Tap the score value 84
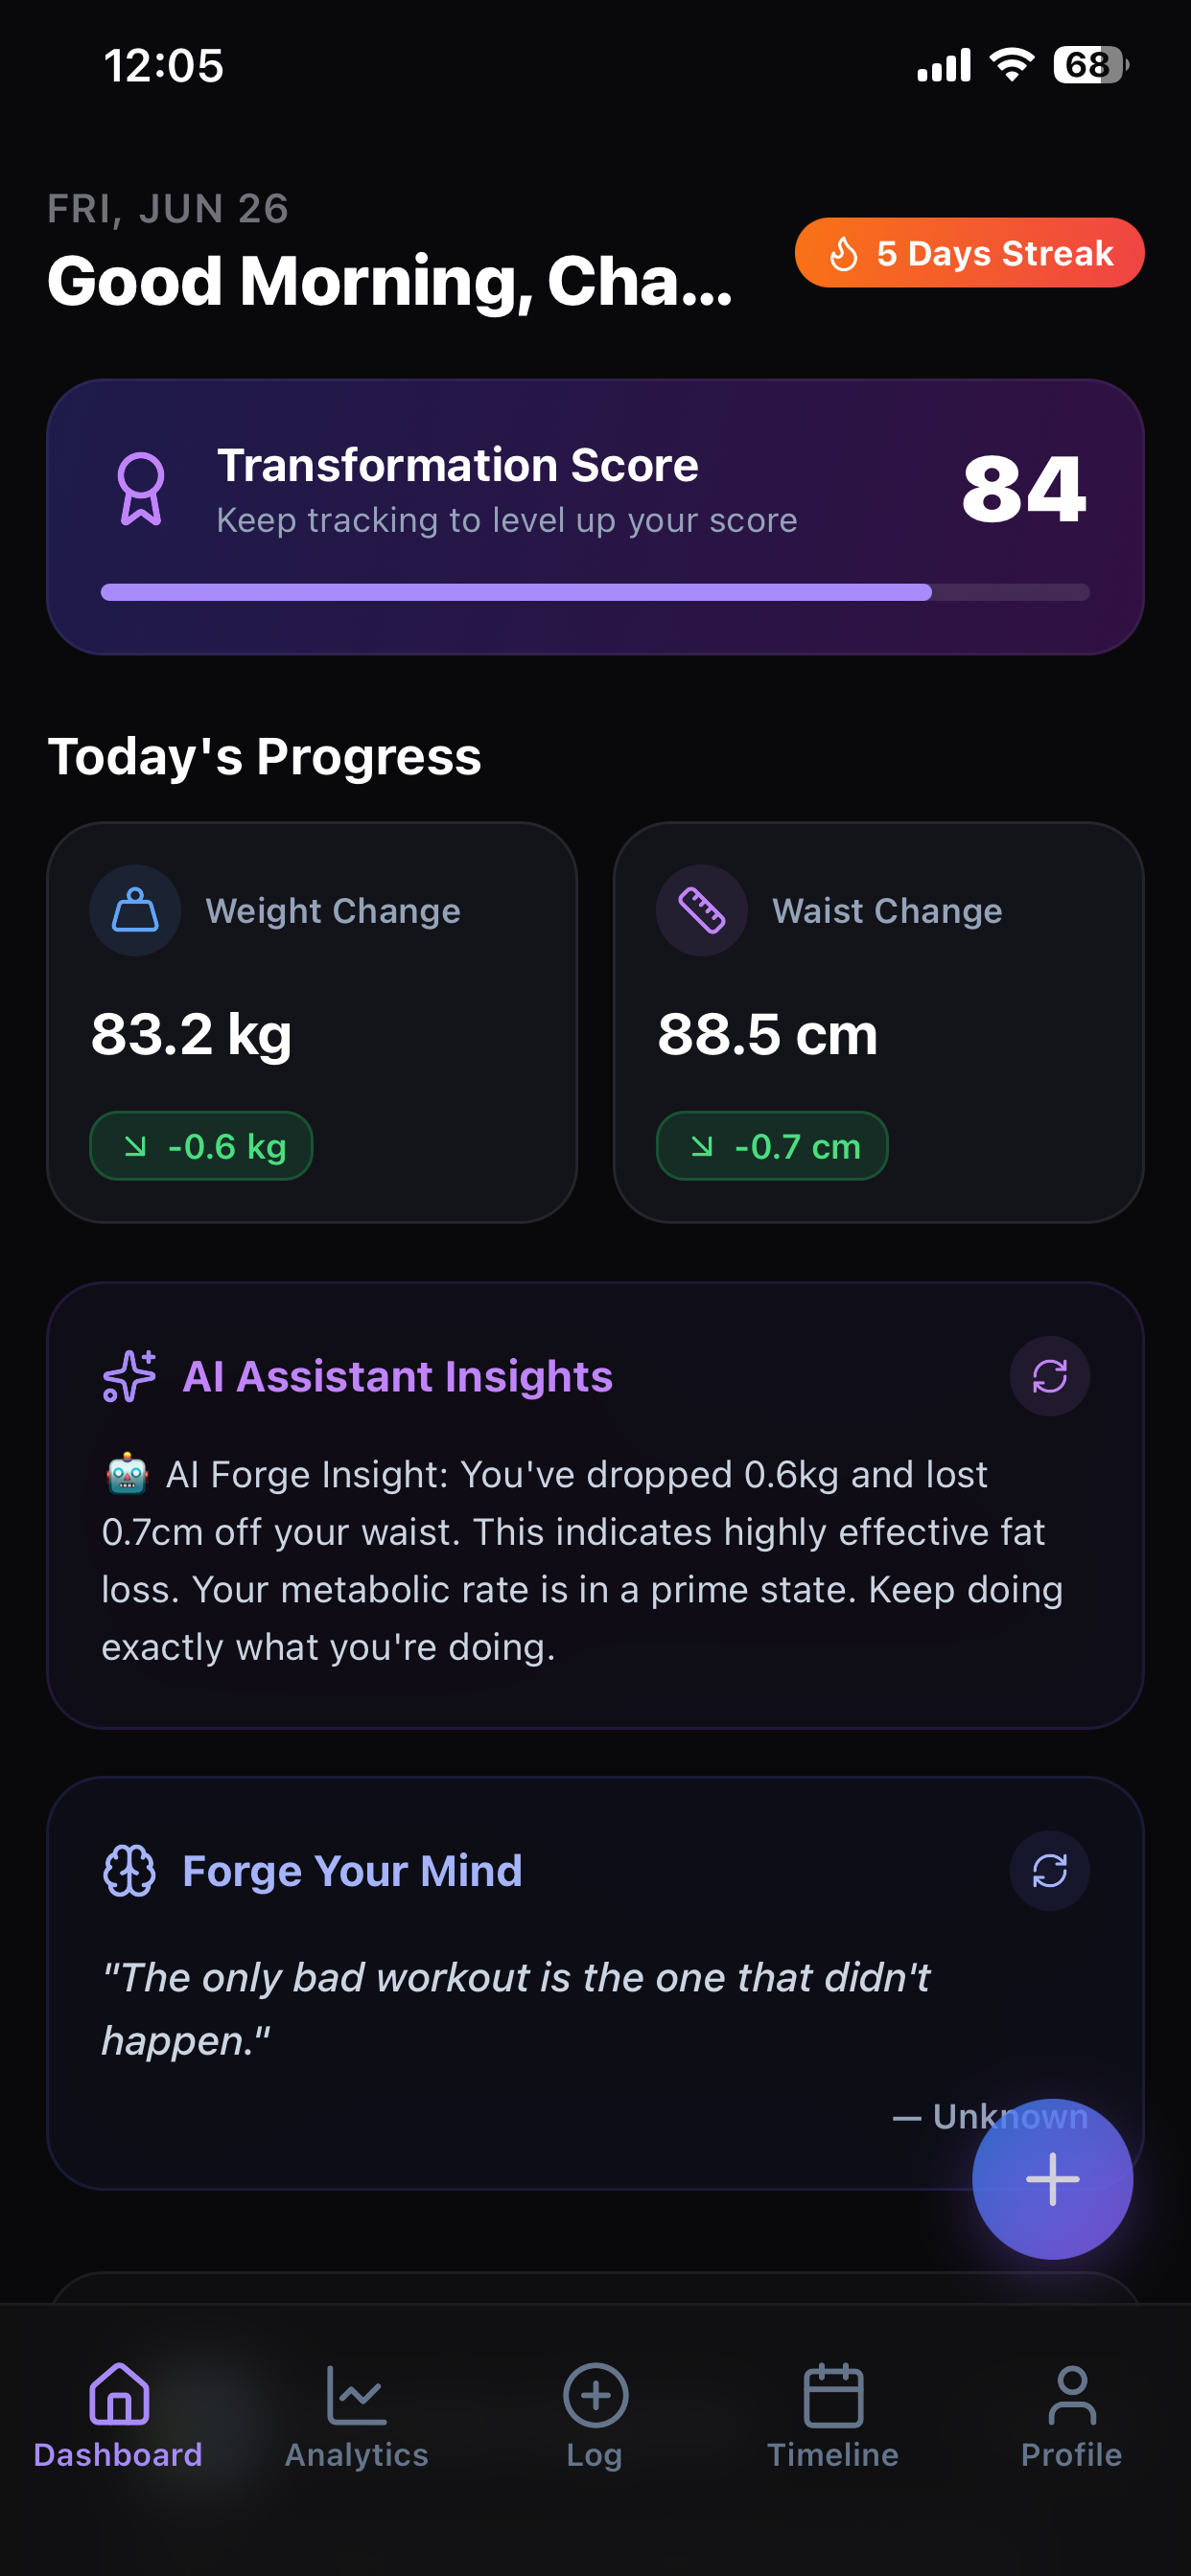This screenshot has height=2576, width=1191. [1023, 489]
